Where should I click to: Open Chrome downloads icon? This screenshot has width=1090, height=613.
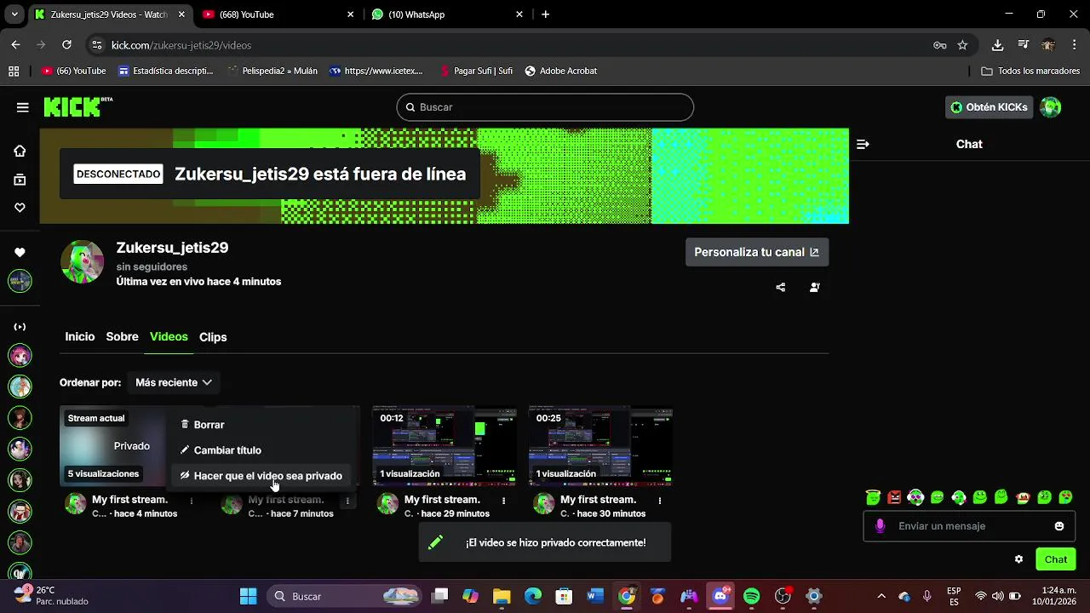997,45
